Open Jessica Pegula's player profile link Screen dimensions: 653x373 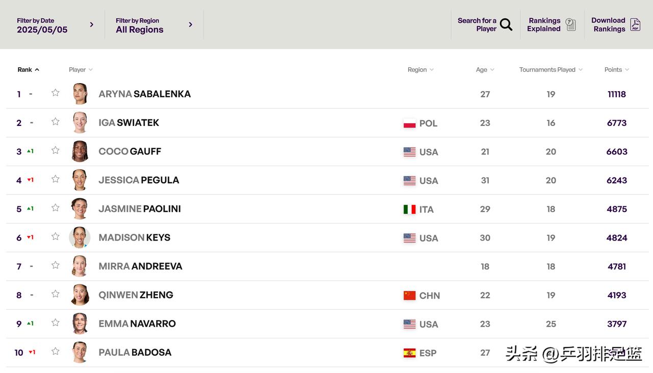coord(139,180)
